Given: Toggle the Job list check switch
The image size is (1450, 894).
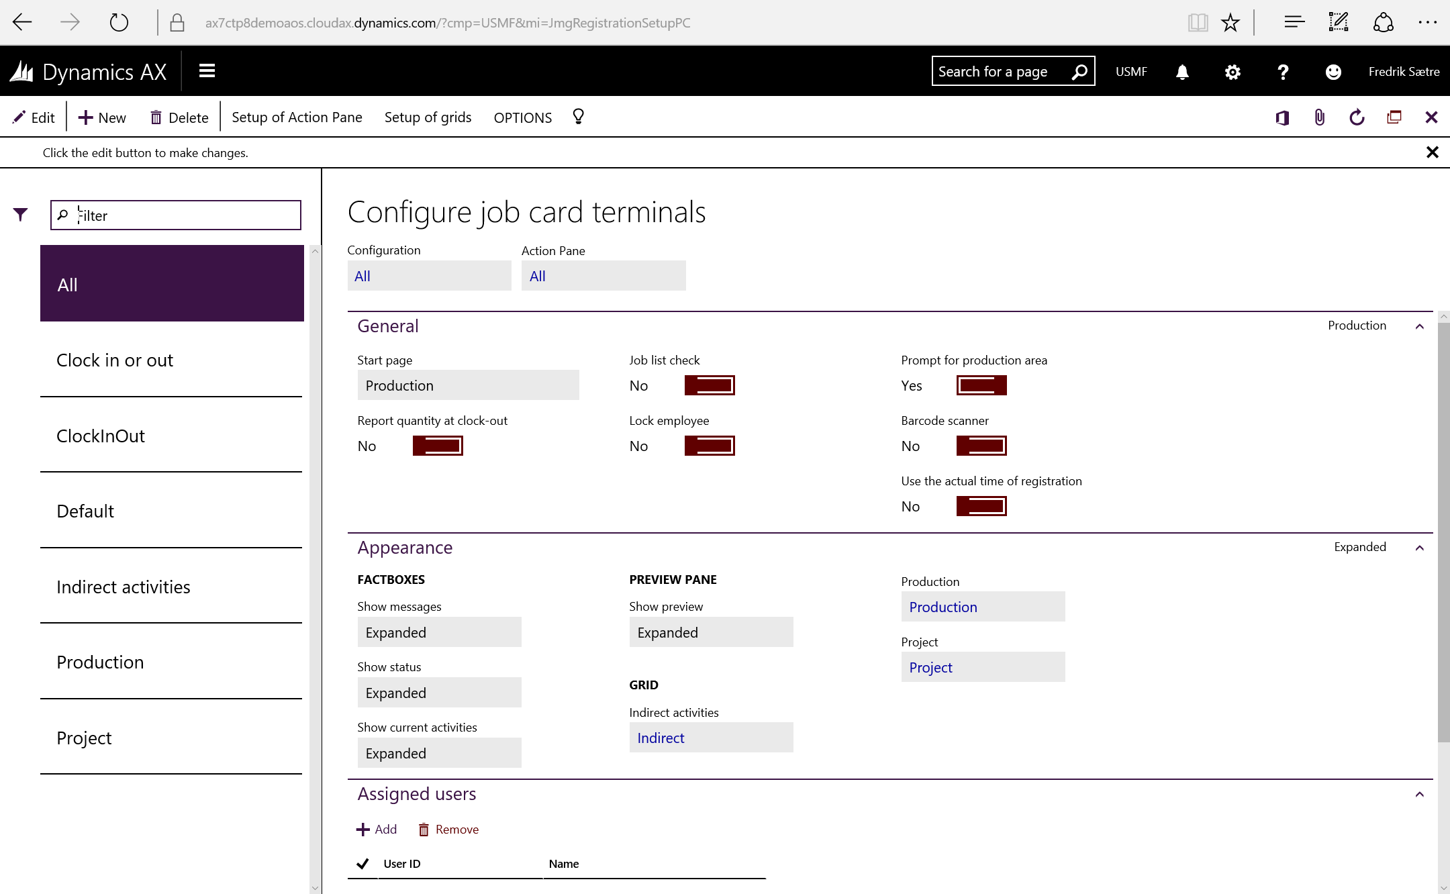Looking at the screenshot, I should click(x=710, y=385).
